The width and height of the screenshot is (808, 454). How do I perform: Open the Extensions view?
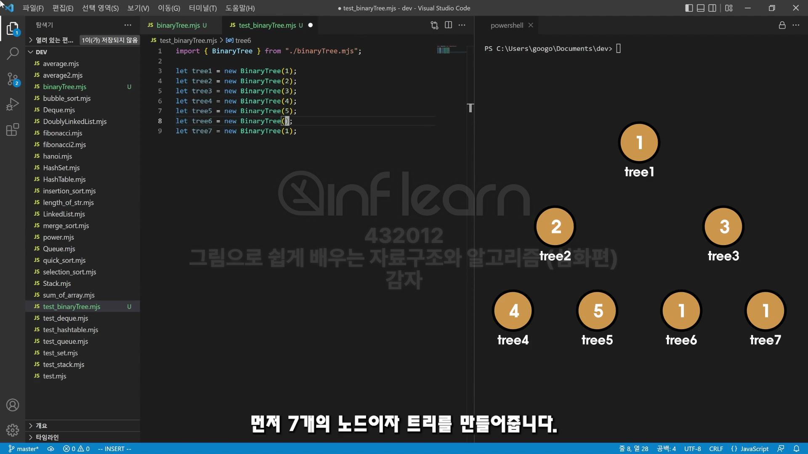coord(13,129)
